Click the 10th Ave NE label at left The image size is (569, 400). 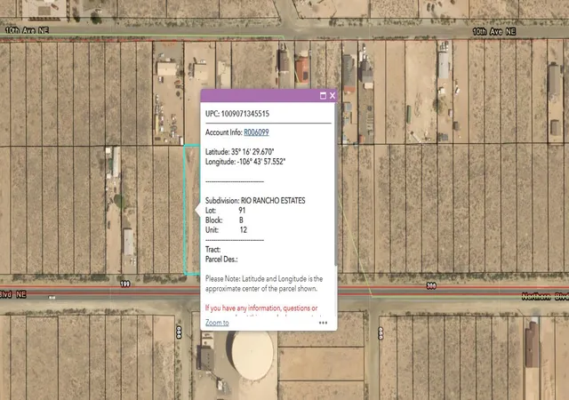[28, 30]
